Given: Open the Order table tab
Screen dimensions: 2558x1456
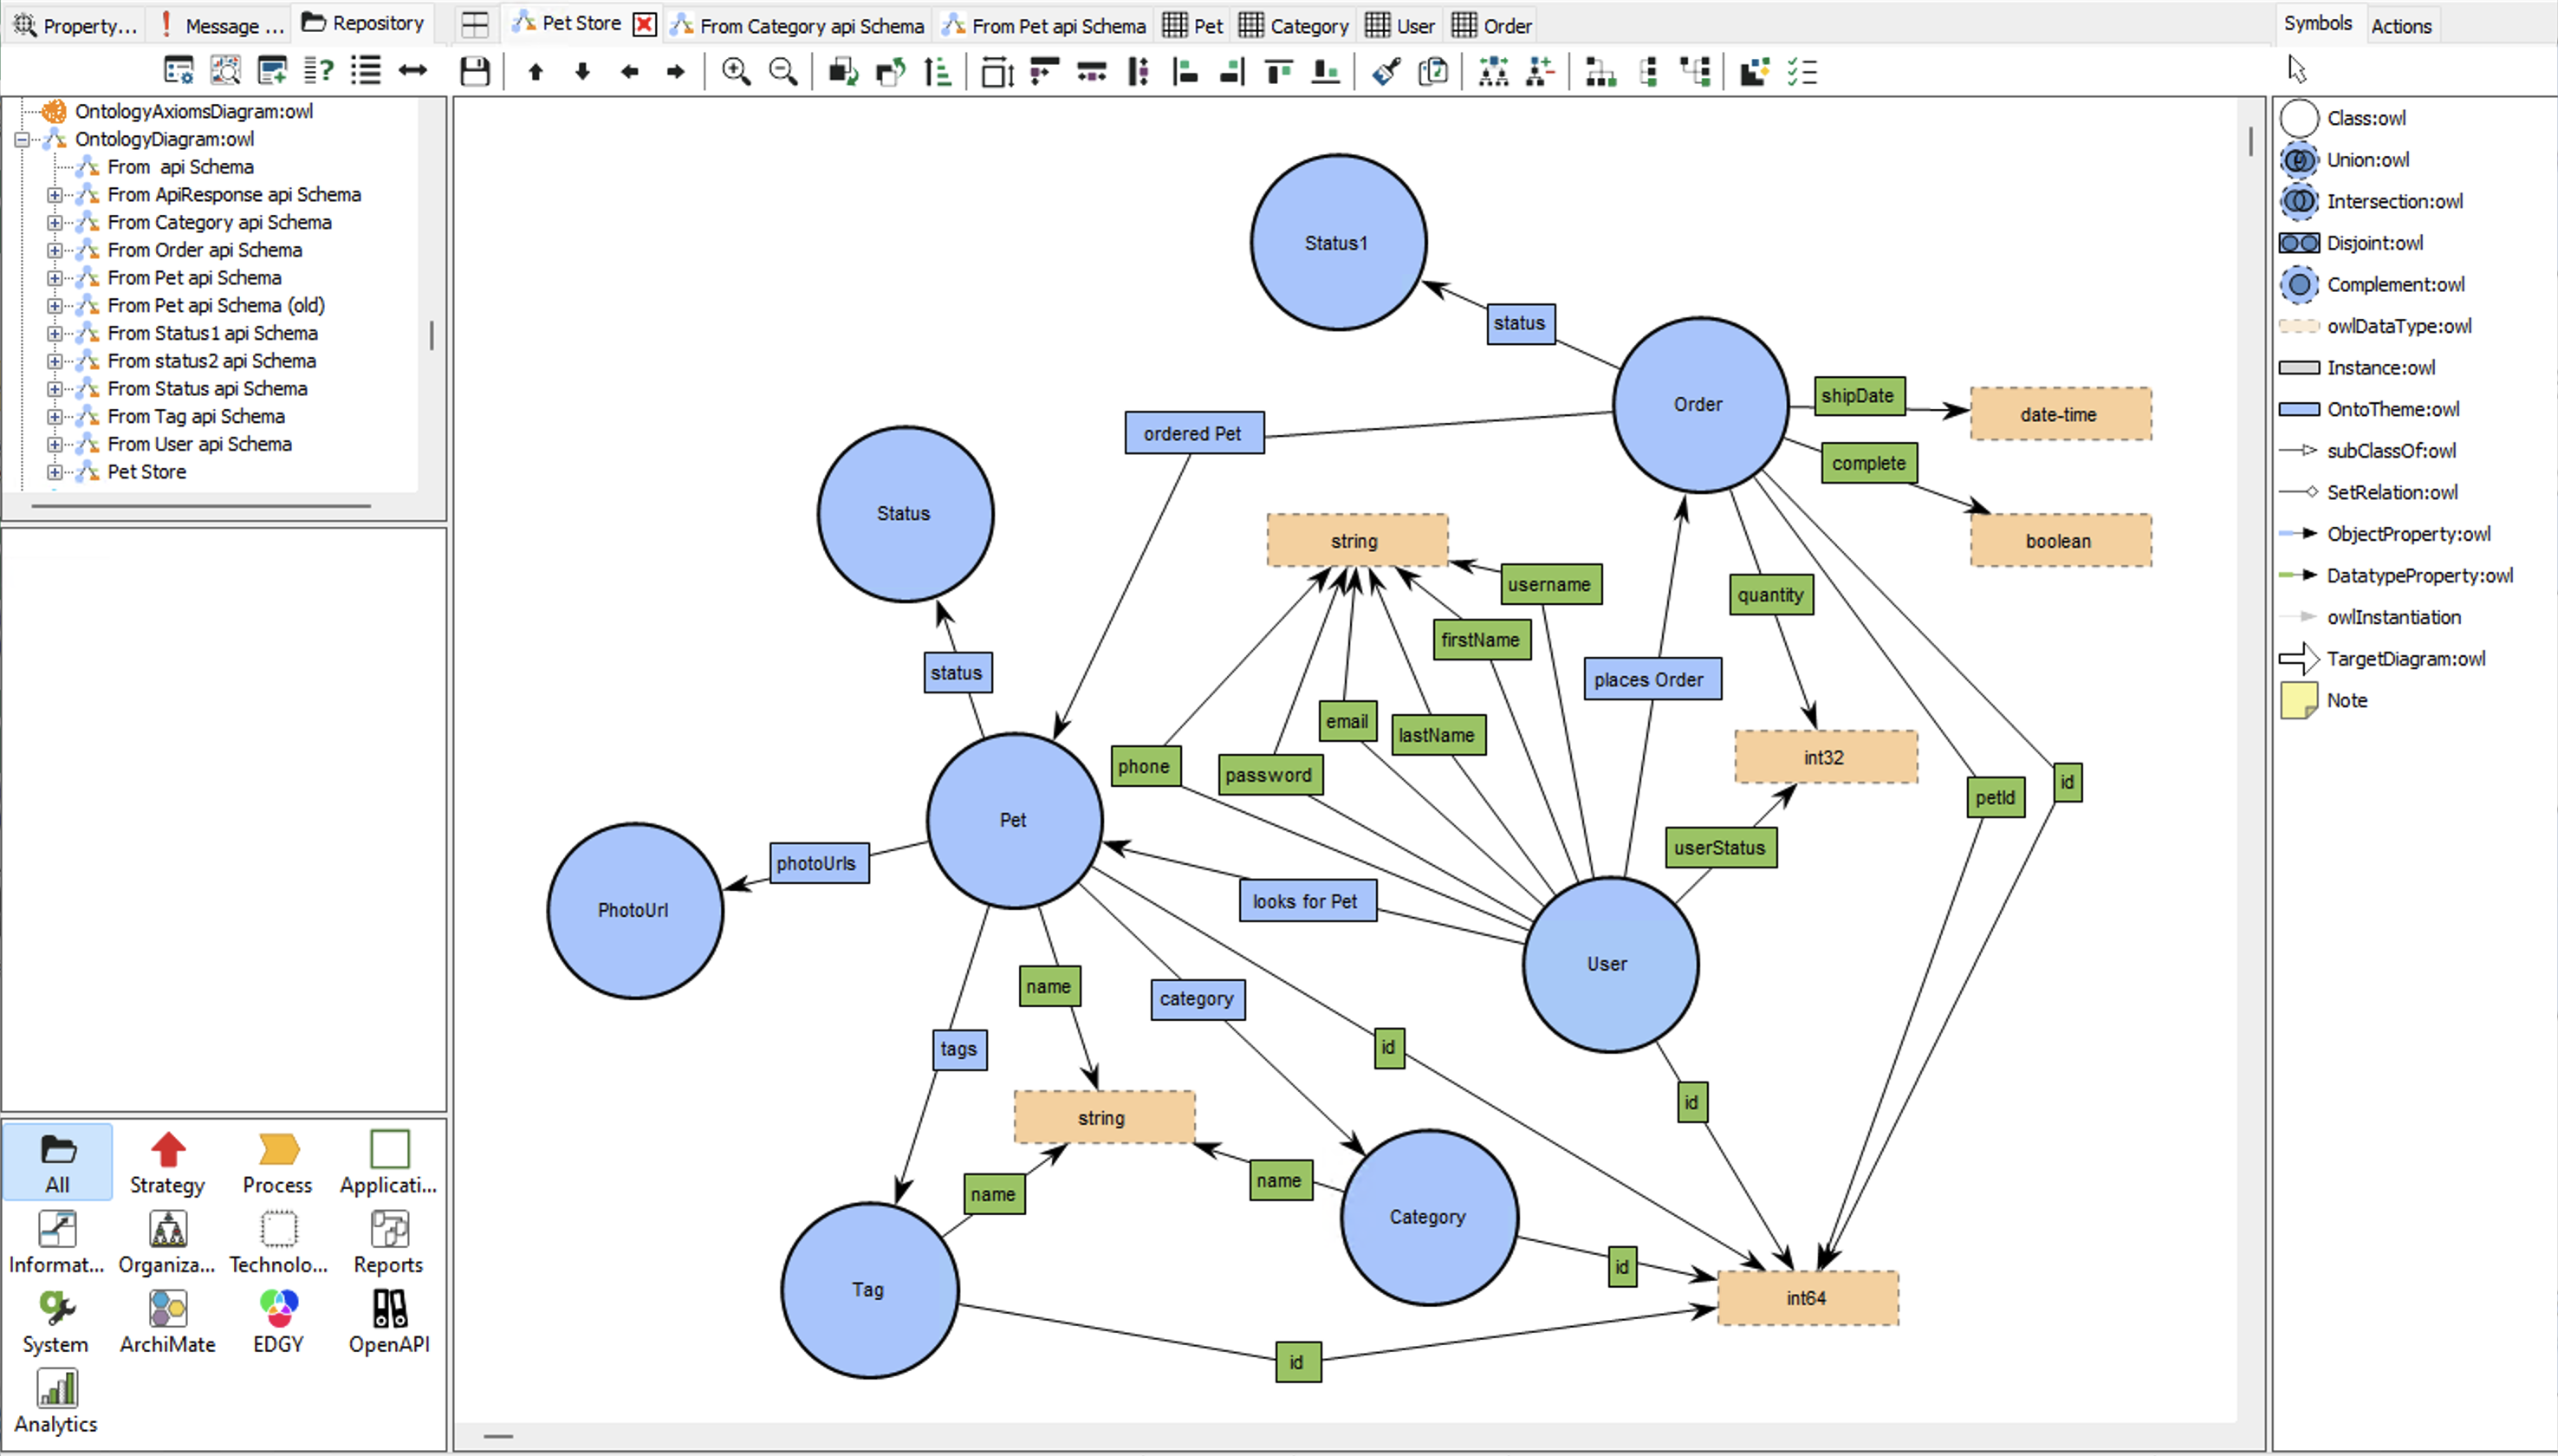Looking at the screenshot, I should (1492, 25).
